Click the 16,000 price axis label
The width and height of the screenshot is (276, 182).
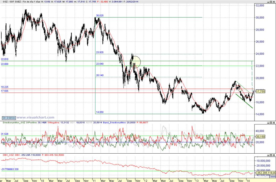260,102
